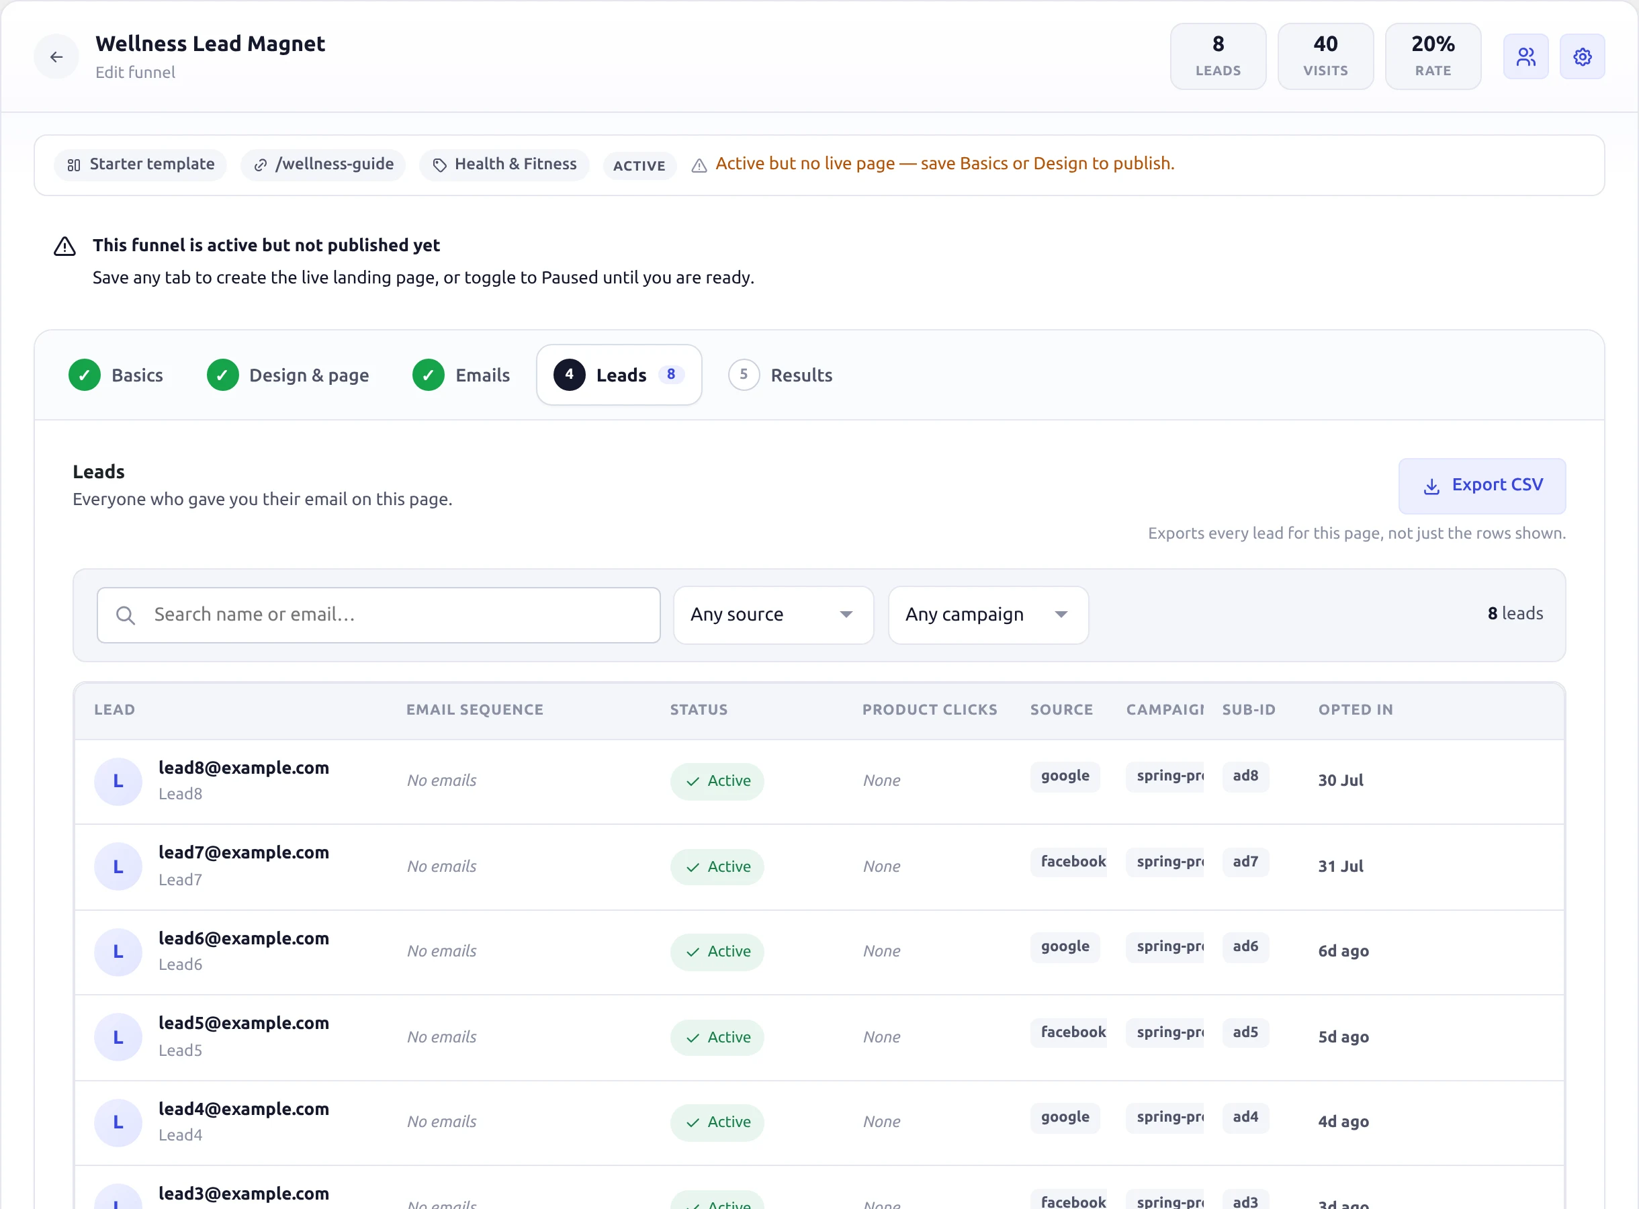Screen dimensions: 1639x1209
Task: Click the PRODUCT CLICKS column header
Action: [x=930, y=709]
